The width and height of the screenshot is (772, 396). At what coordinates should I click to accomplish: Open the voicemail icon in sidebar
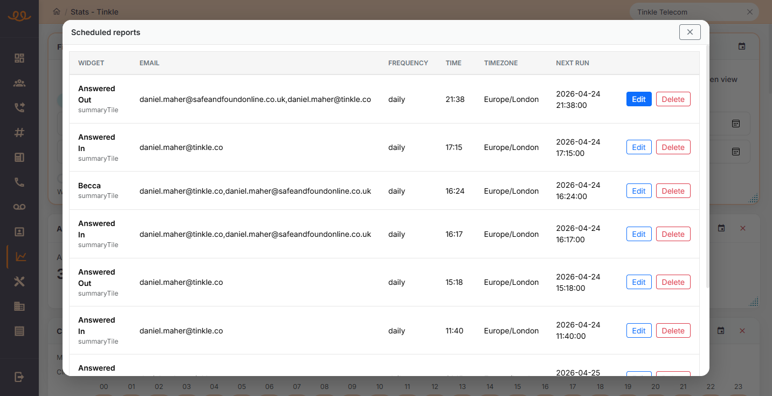coord(19,207)
